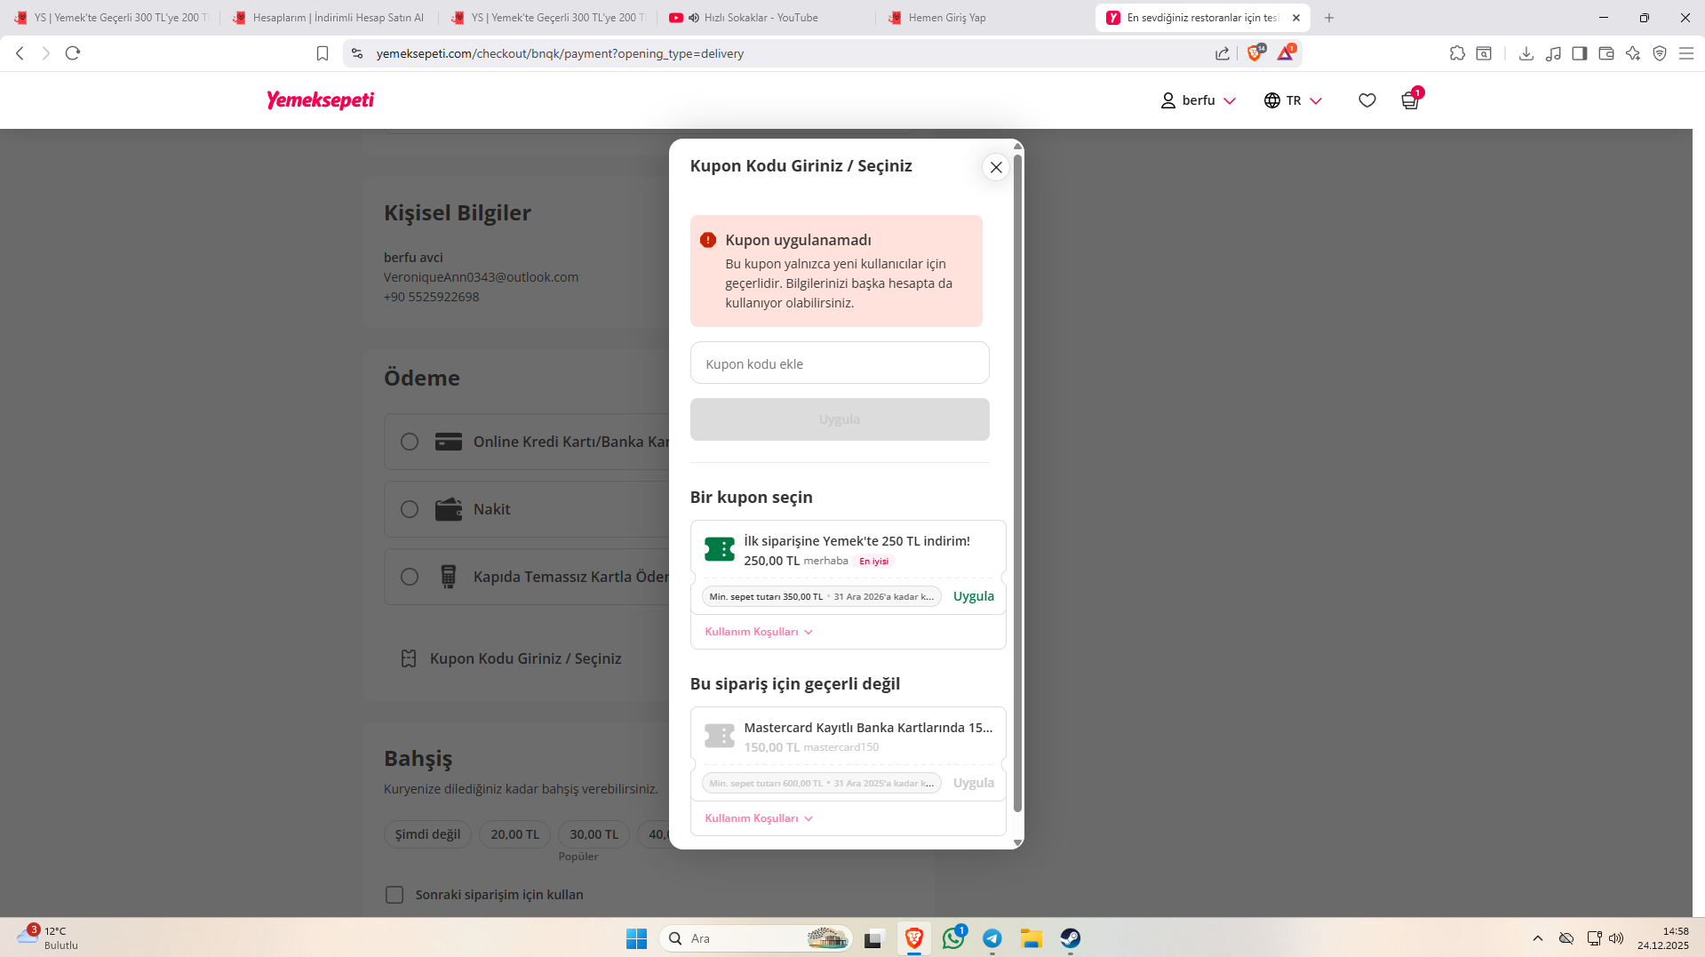The width and height of the screenshot is (1705, 957).
Task: Open Brave VPN shield icon
Action: click(1660, 53)
